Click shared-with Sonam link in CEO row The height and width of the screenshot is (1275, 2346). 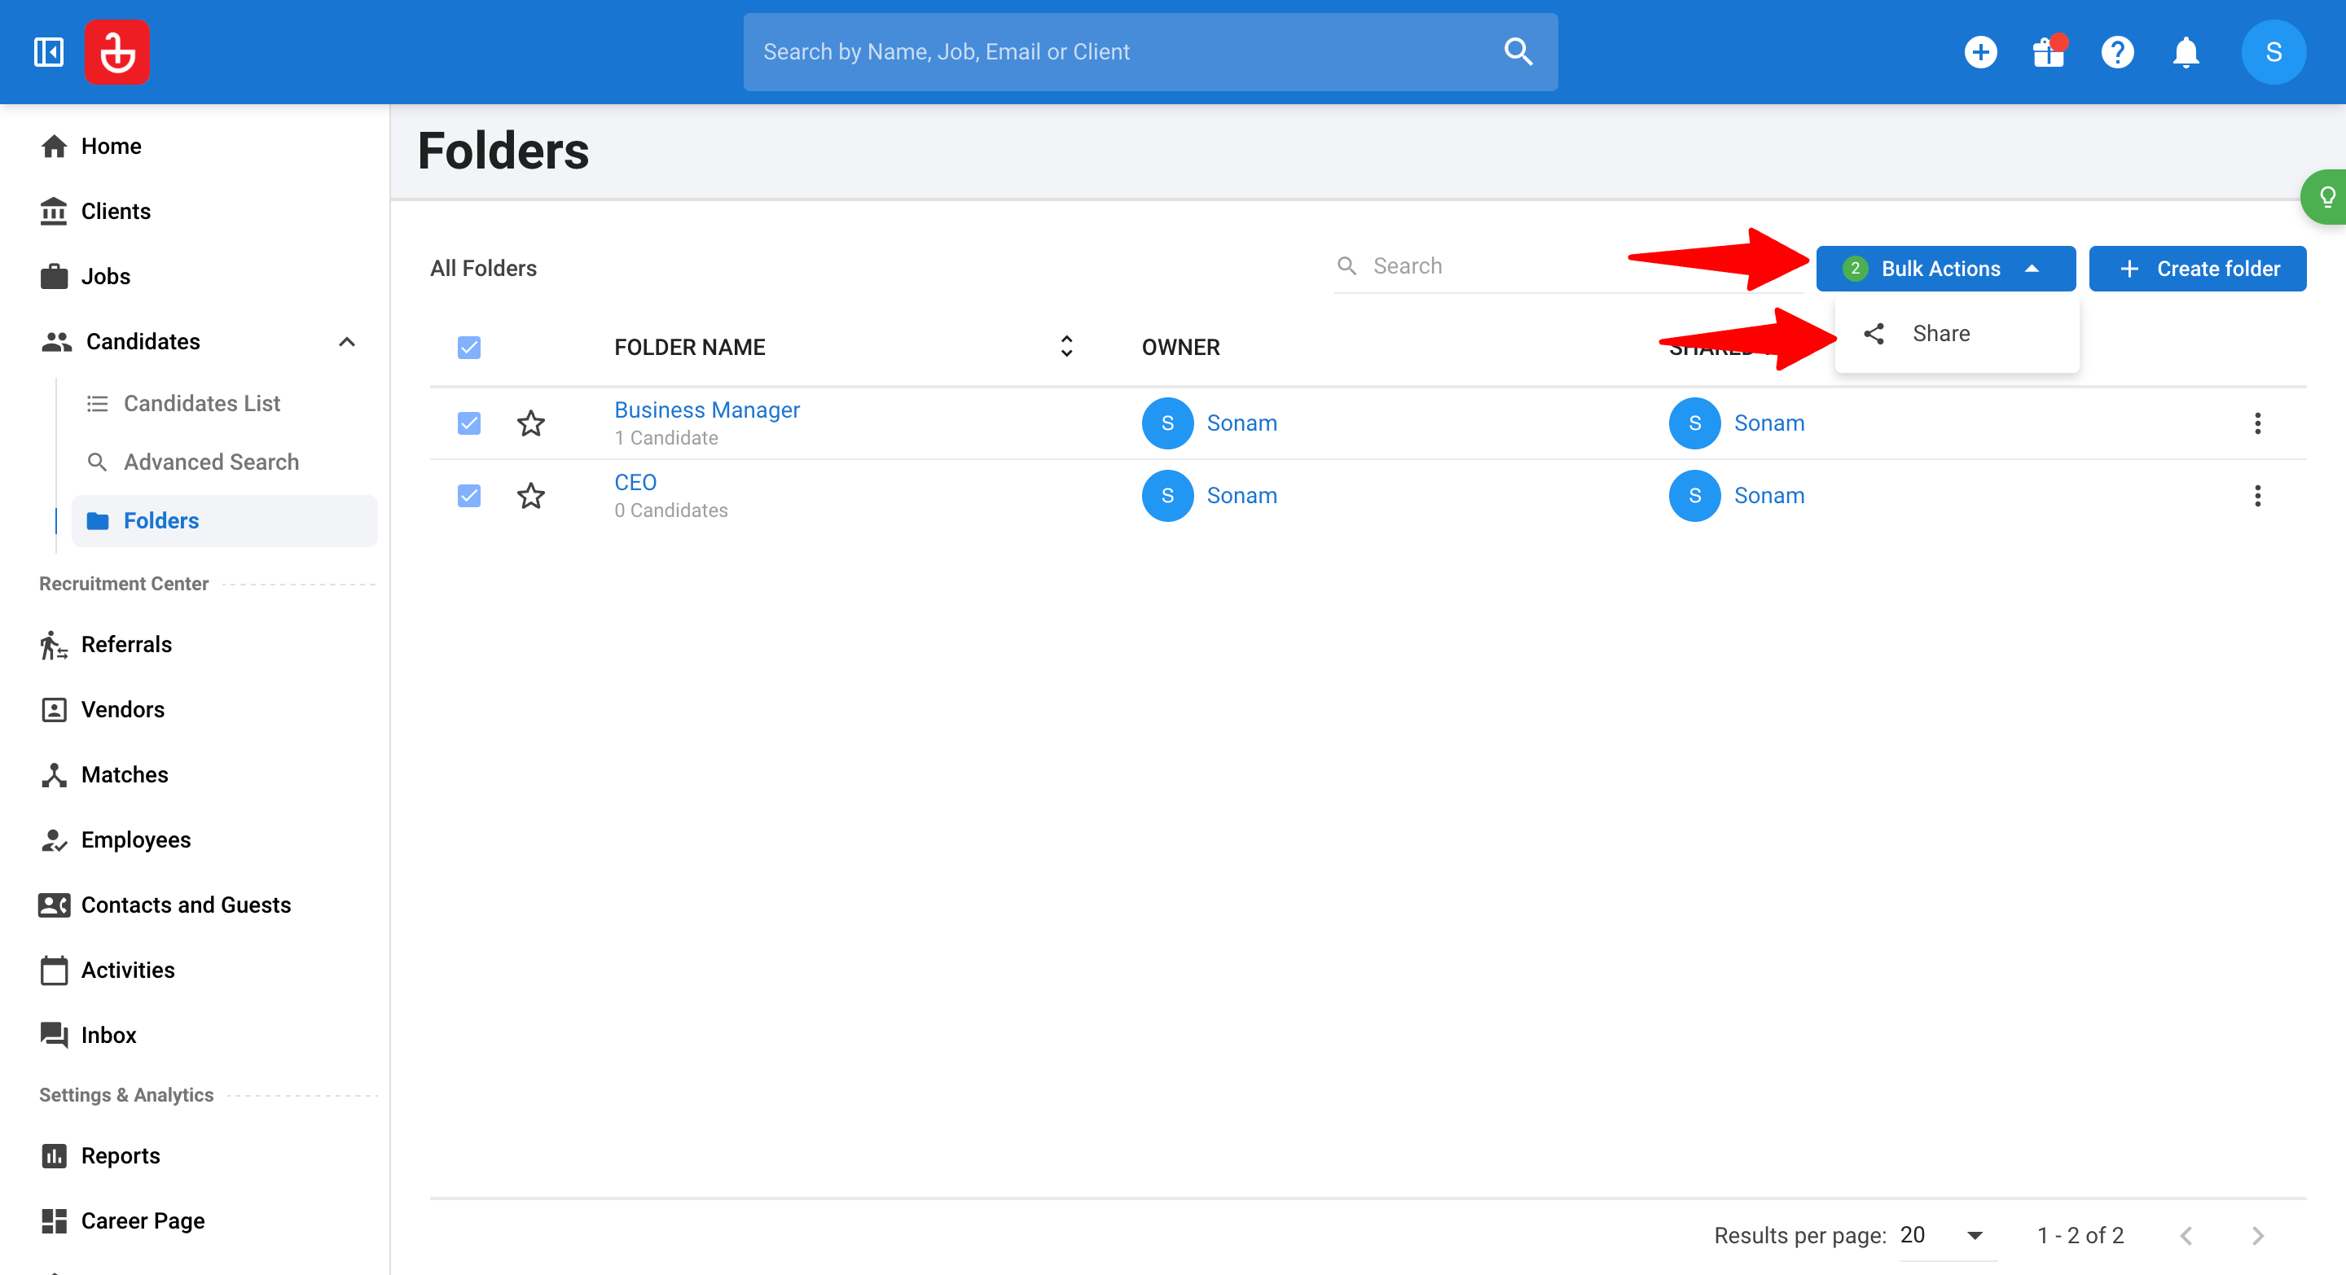coord(1768,496)
